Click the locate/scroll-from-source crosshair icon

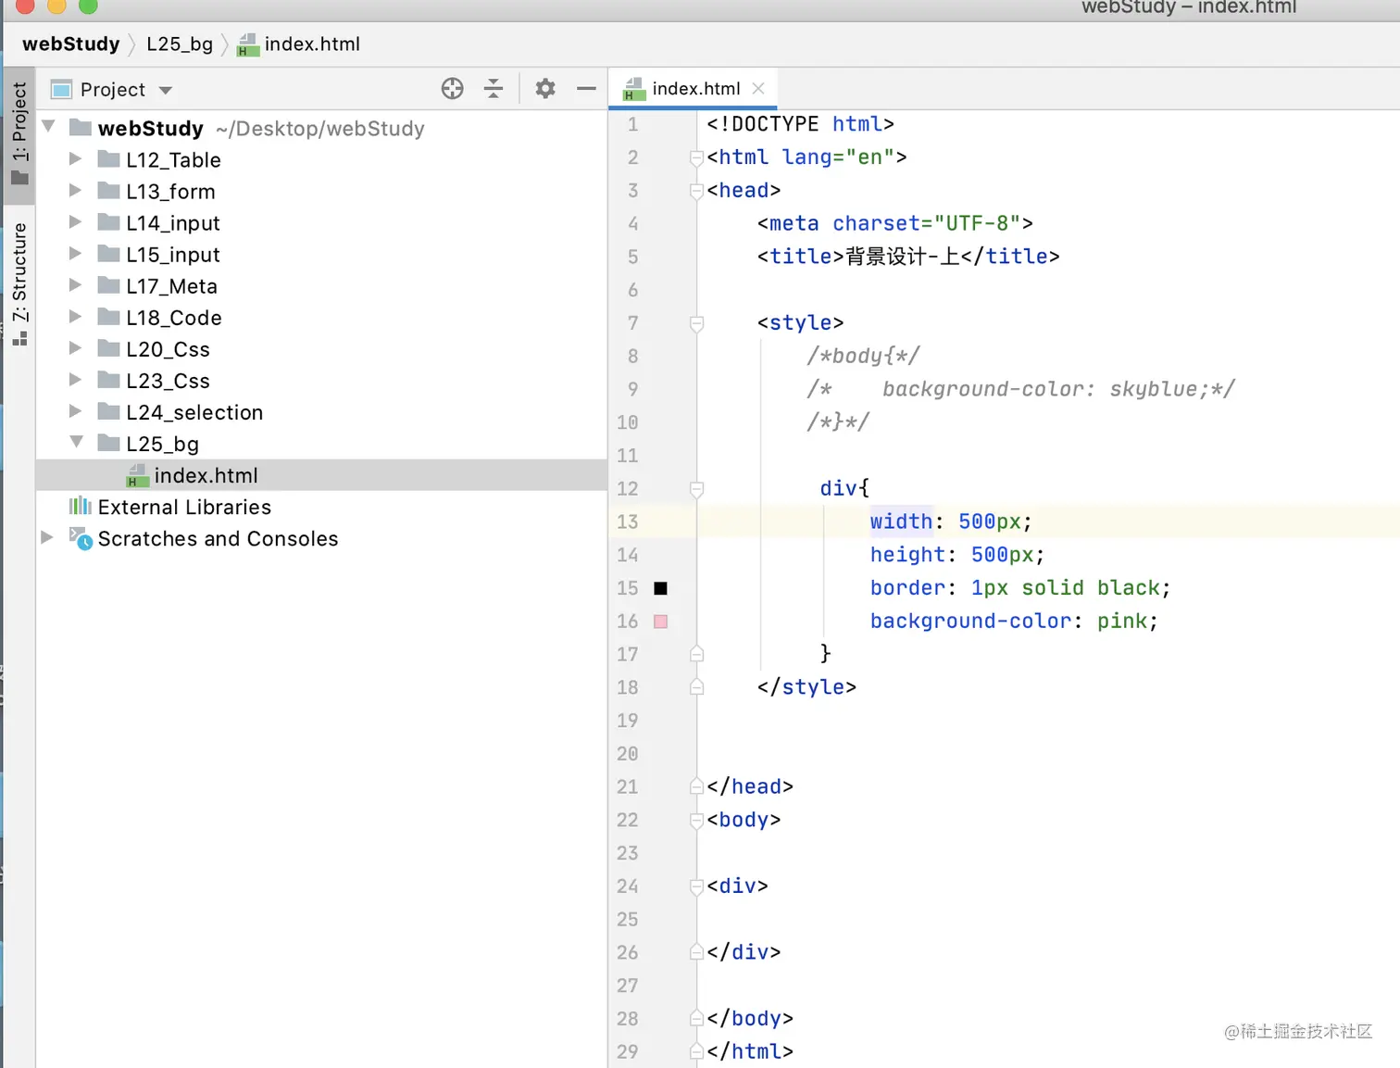click(452, 89)
